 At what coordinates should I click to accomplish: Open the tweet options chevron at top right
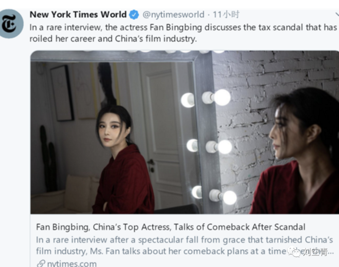click(337, 15)
